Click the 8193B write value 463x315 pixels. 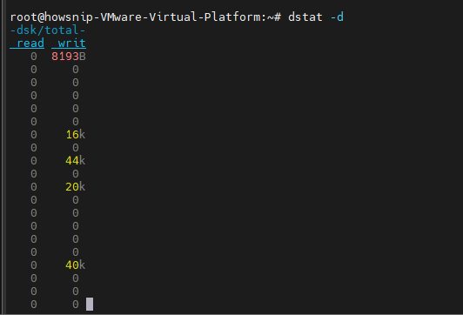click(x=69, y=57)
